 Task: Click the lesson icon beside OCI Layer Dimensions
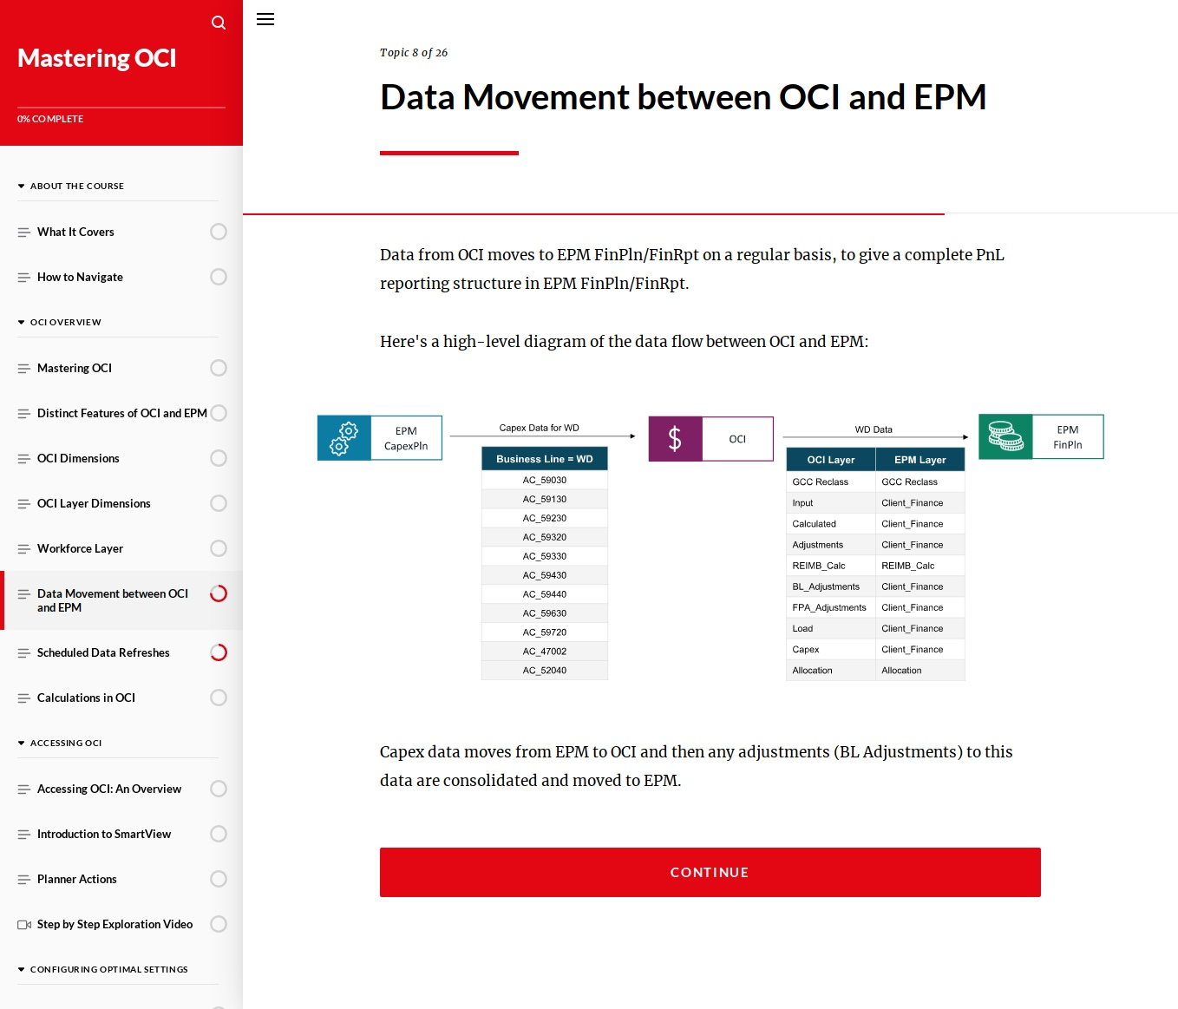(24, 504)
